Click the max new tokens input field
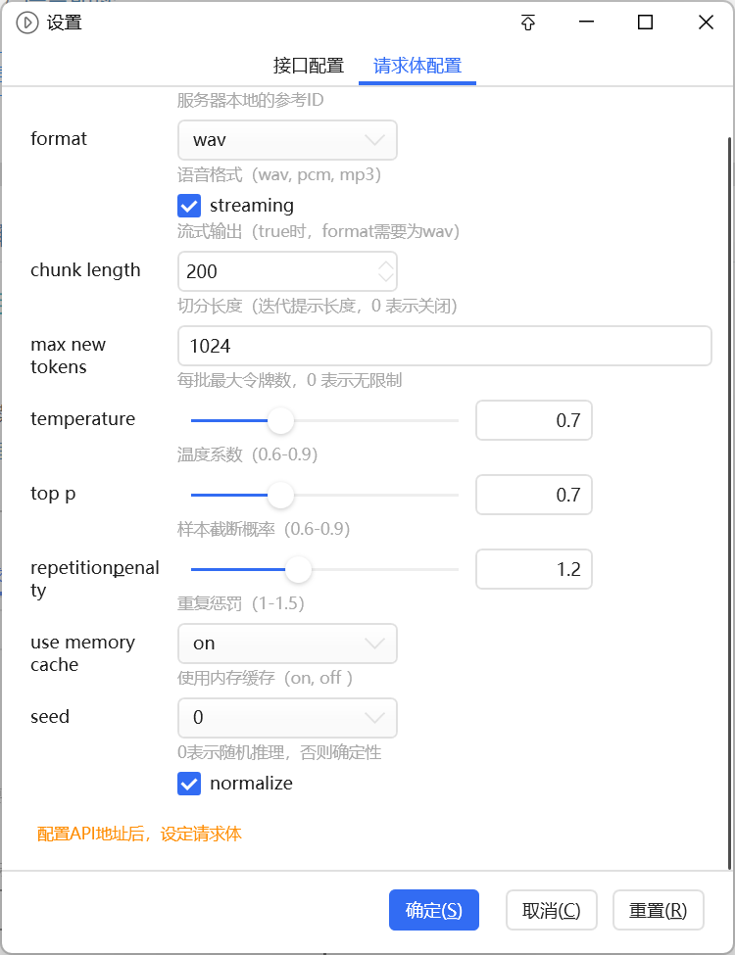The height and width of the screenshot is (955, 735). [x=445, y=346]
